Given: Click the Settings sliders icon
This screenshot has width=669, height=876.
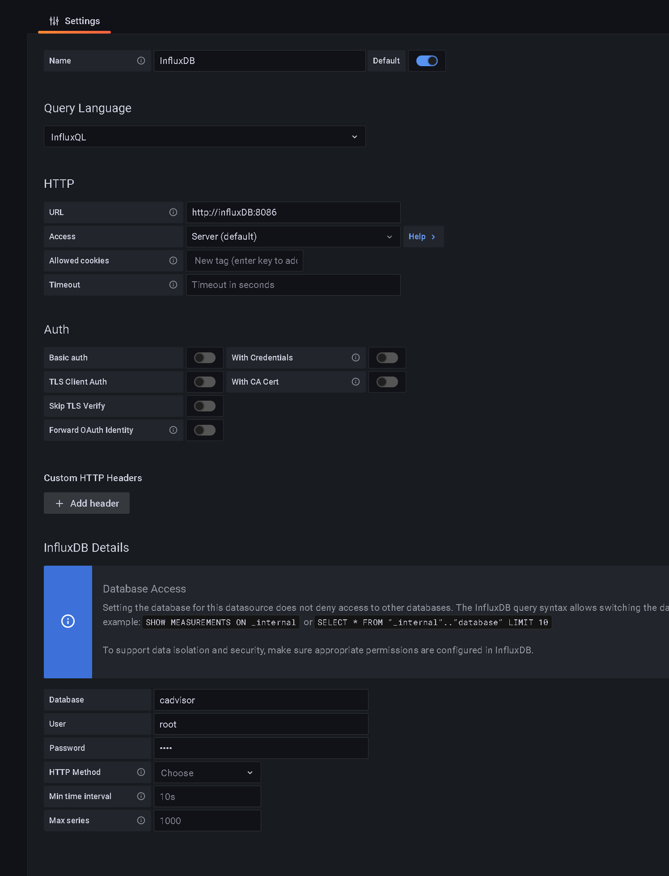Looking at the screenshot, I should click(x=54, y=21).
